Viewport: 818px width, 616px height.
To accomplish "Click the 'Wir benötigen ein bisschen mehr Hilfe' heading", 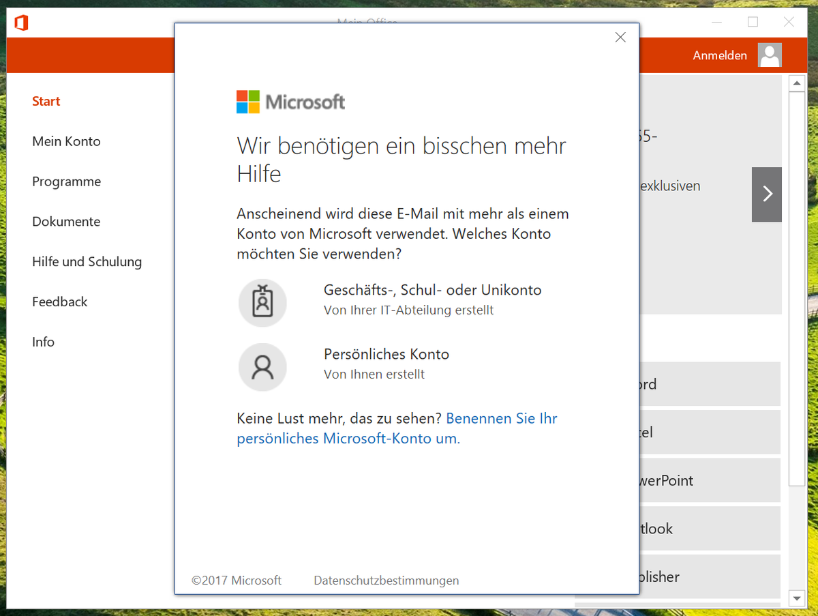I will click(x=402, y=159).
